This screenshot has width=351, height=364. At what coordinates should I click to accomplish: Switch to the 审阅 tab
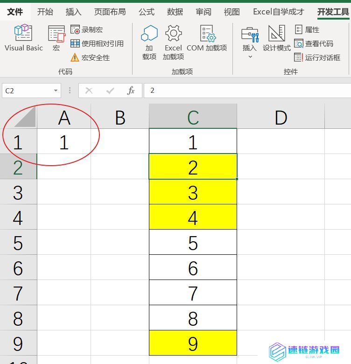pos(204,12)
